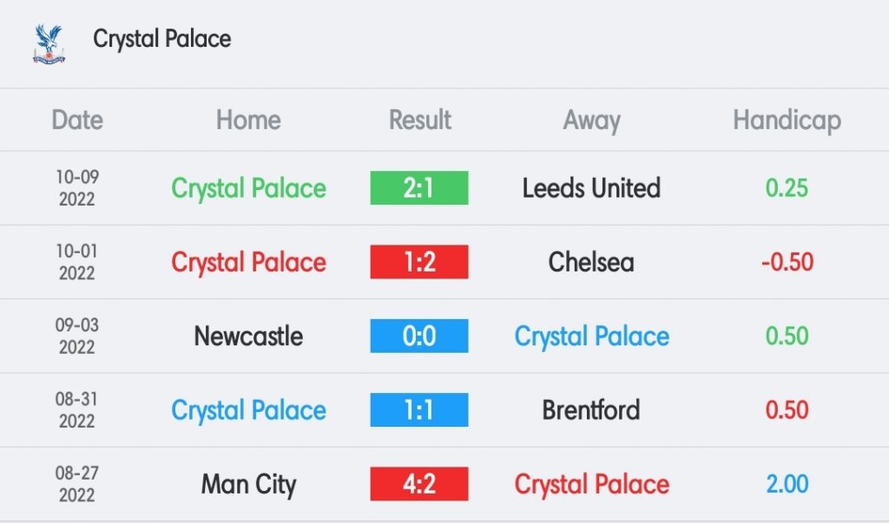Open the red 1:2 result badge
Image resolution: width=889 pixels, height=523 pixels.
pyautogui.click(x=419, y=262)
